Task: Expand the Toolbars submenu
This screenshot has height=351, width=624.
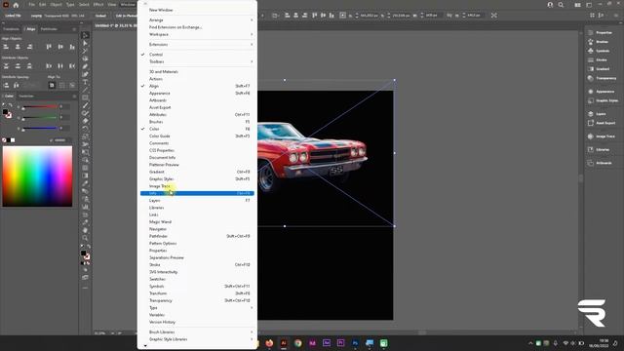Action: (x=197, y=61)
